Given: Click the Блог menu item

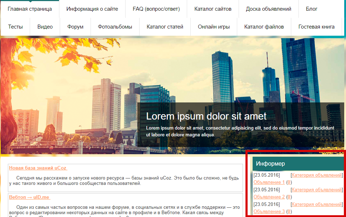Looking at the screenshot, I should pyautogui.click(x=312, y=9).
